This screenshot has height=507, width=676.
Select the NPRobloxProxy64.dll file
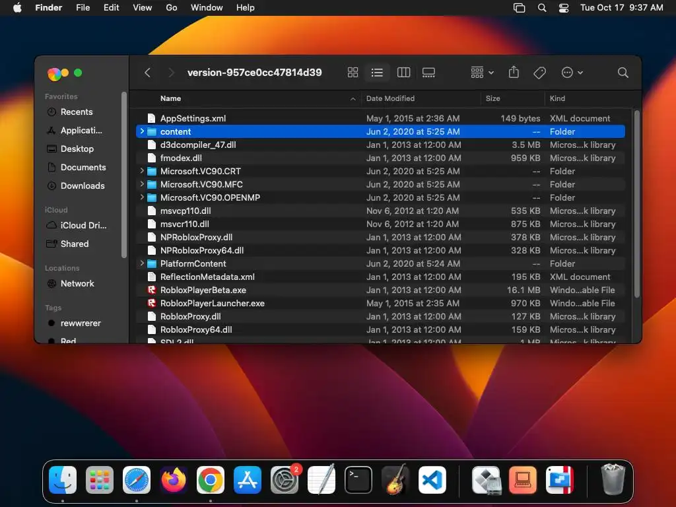[x=380, y=250]
